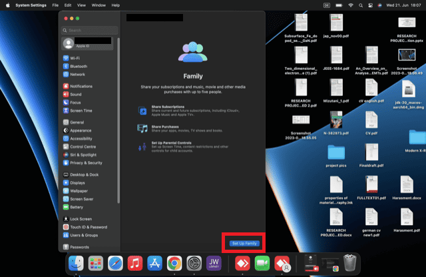Open the File menu

(55, 5)
